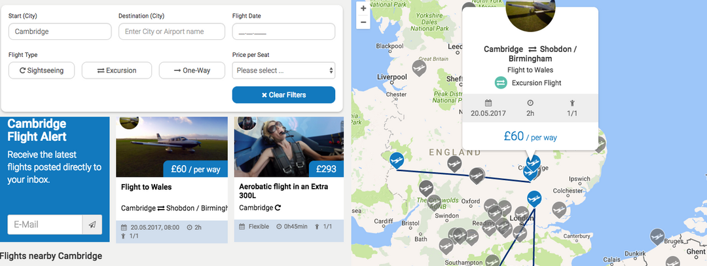Click the Start city input field
The width and height of the screenshot is (707, 266).
click(x=60, y=31)
